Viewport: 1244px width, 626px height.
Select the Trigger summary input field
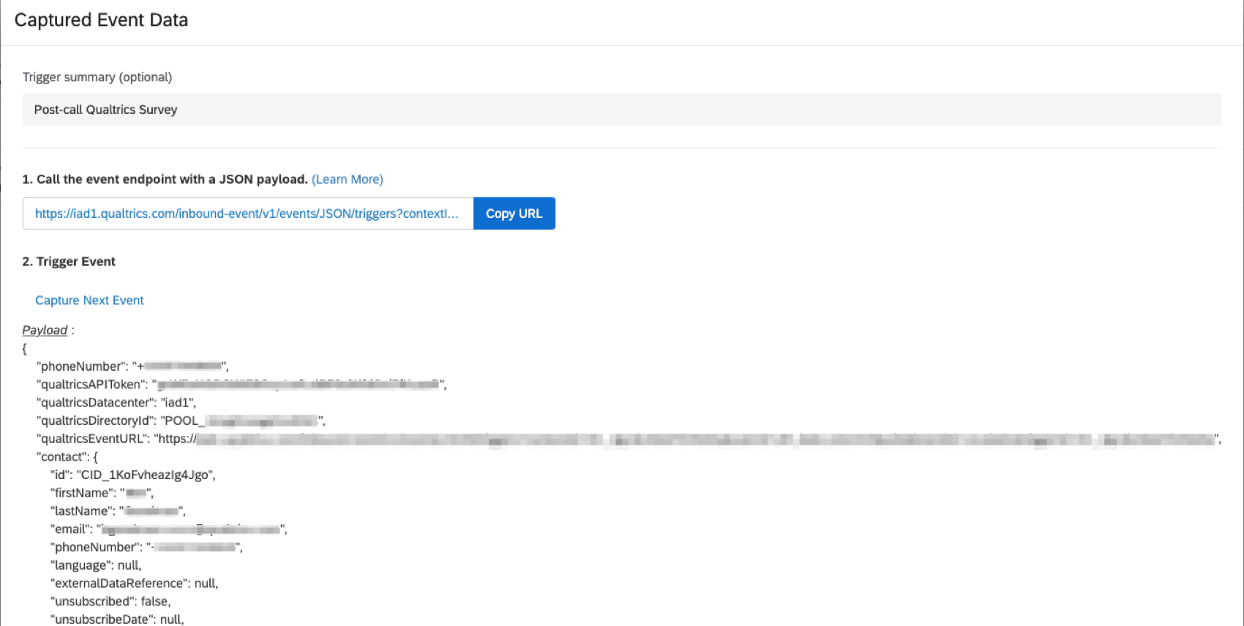(x=621, y=110)
